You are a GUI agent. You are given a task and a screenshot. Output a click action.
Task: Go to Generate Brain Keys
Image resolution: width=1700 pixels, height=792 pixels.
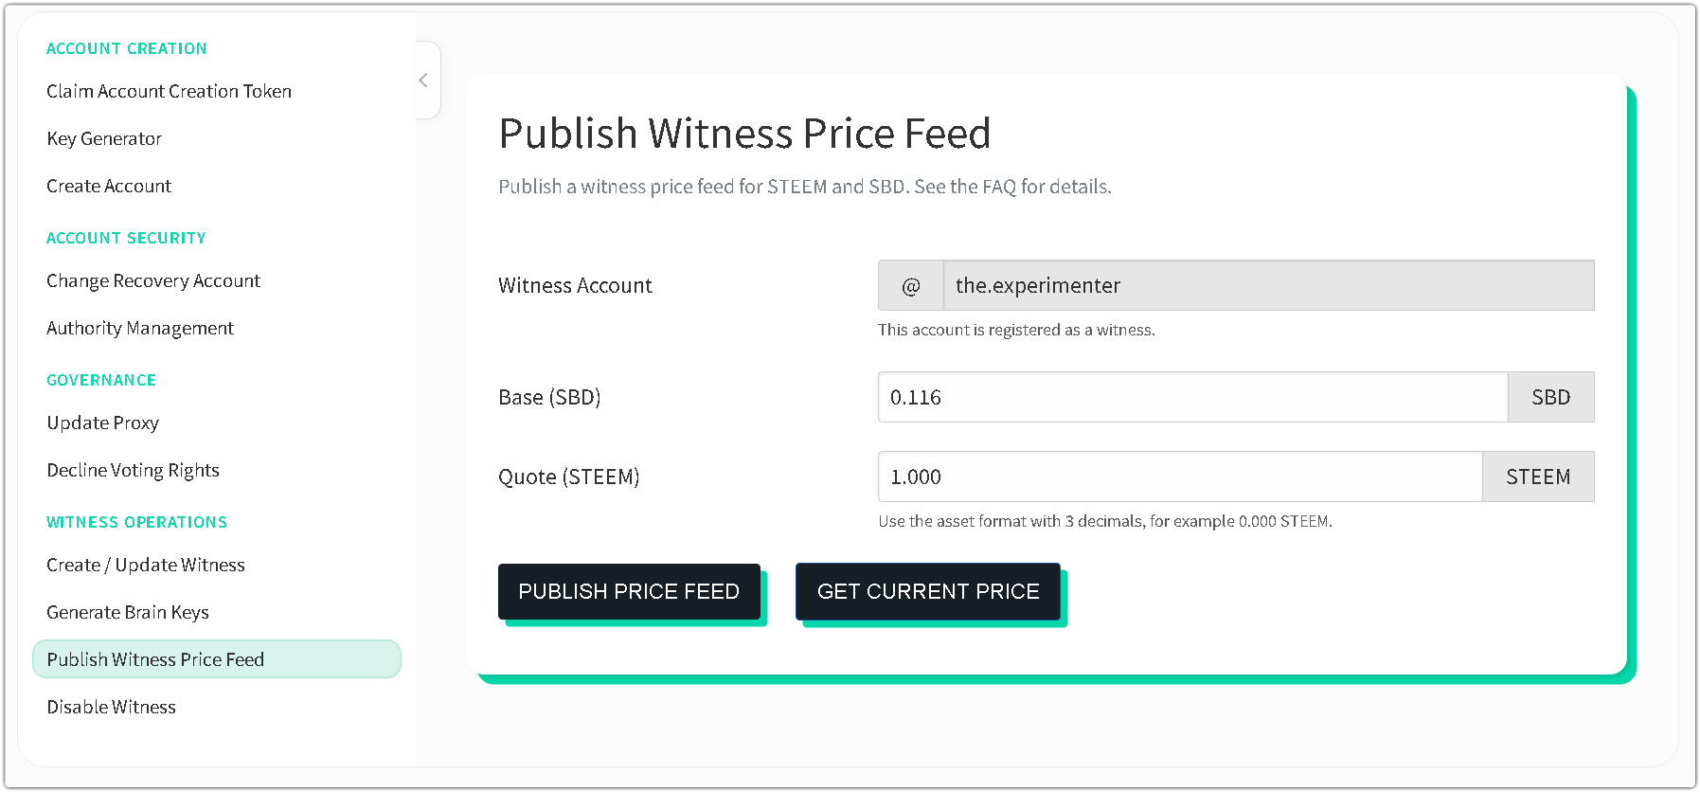click(x=128, y=612)
